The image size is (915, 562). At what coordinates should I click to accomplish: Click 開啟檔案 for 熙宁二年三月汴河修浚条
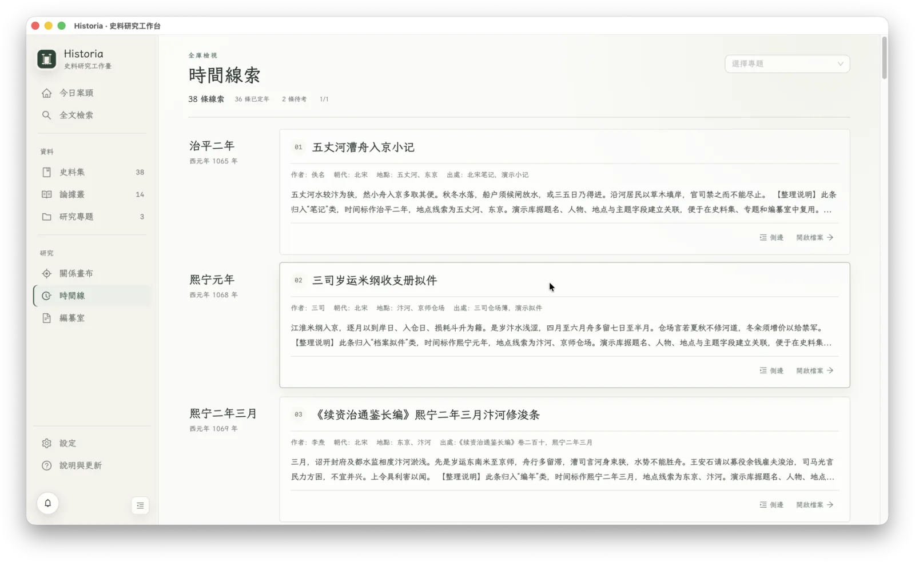[815, 505]
